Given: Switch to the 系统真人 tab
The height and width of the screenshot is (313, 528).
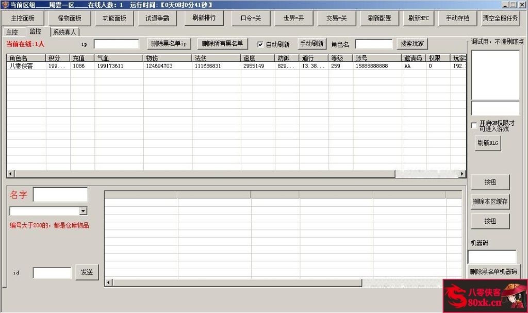Looking at the screenshot, I should click(63, 31).
